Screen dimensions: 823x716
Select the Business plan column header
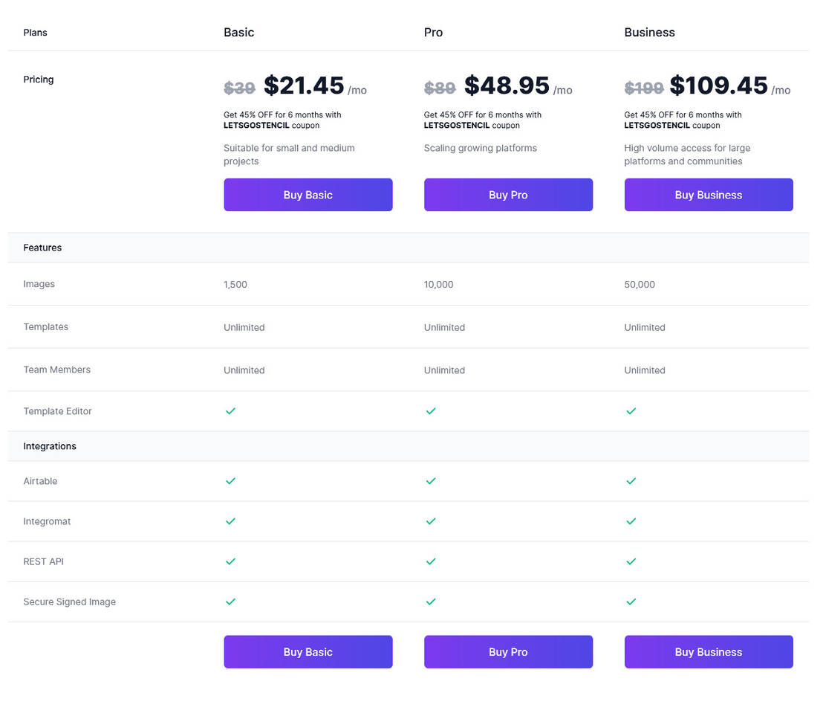(649, 32)
